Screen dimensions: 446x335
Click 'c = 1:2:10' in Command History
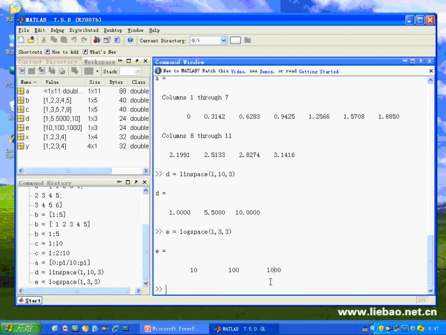[x=52, y=253]
